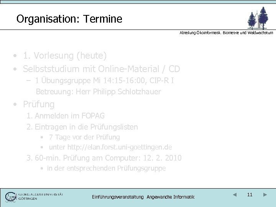Click '1. Anmelden im FOPAG' item
This screenshot has height=207, width=276.
66,116
